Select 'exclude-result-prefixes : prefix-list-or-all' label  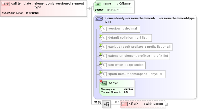point(139,47)
